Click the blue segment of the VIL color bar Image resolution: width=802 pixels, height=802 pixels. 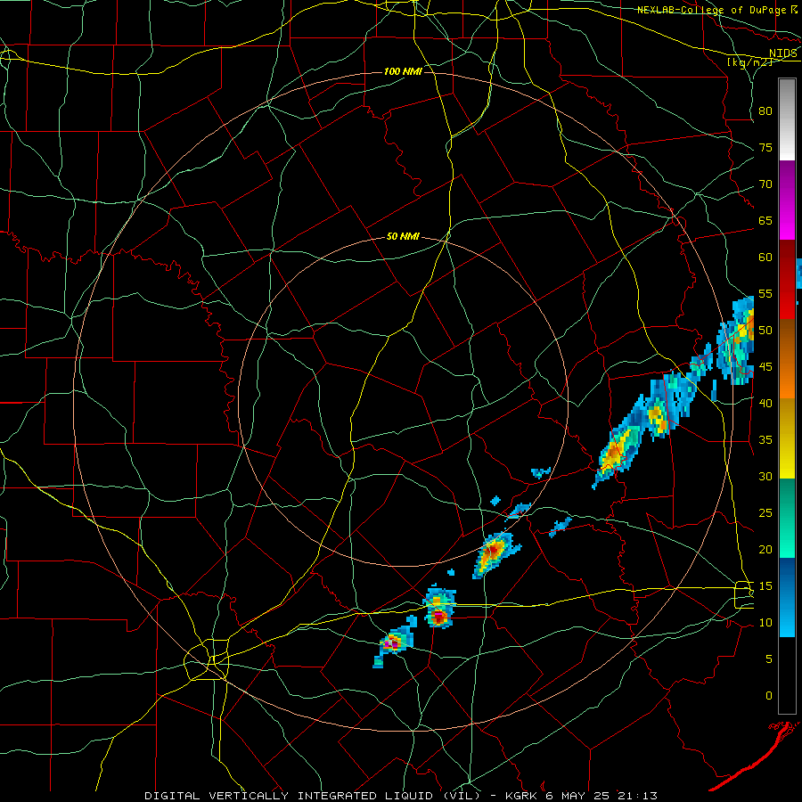tap(787, 597)
